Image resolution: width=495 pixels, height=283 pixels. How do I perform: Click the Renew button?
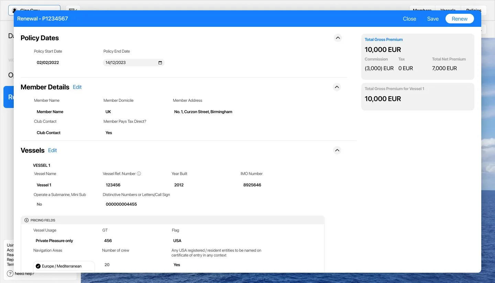pos(460,19)
